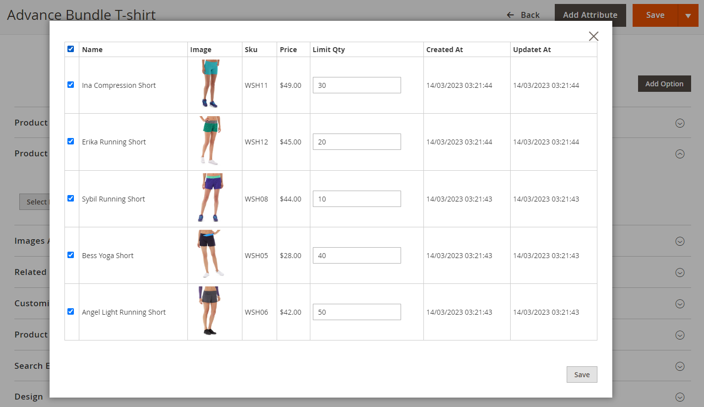Close the product selection modal

[593, 36]
